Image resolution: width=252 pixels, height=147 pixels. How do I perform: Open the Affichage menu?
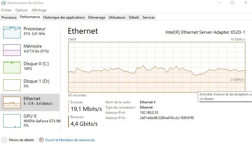click(39, 10)
